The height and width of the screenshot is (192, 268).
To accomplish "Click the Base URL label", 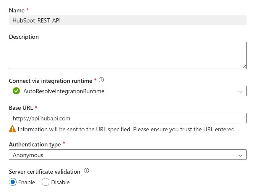I will (x=21, y=108).
